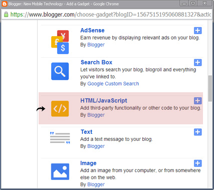Add the Image gadget with its plus button

pos(197,163)
